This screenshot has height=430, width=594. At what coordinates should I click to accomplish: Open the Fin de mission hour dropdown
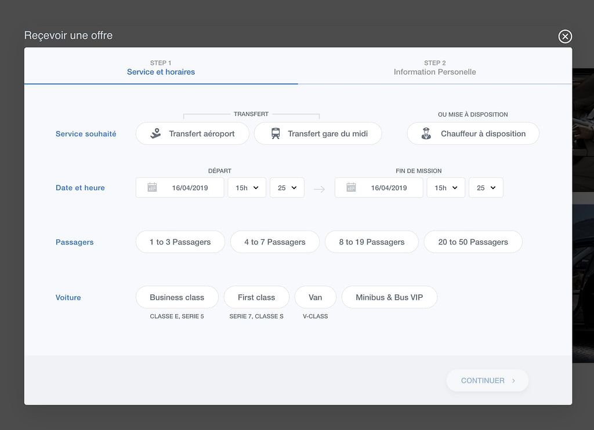click(445, 188)
